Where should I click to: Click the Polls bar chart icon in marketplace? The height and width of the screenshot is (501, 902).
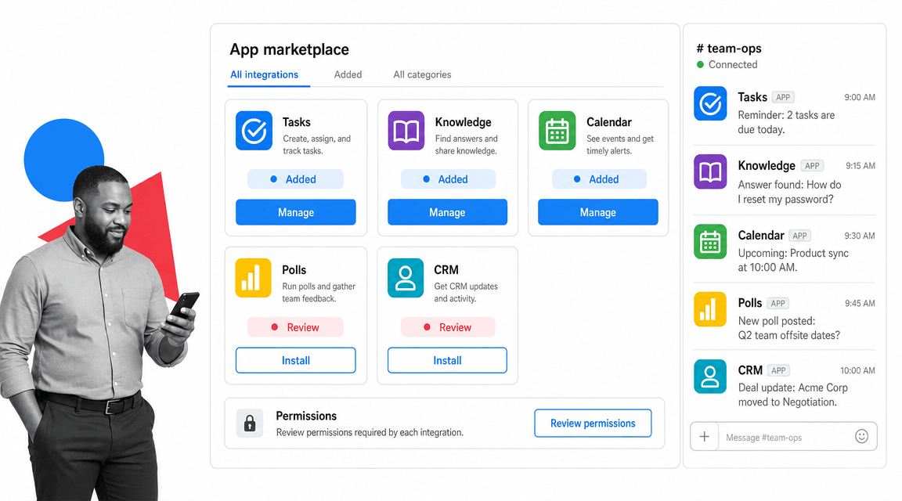pos(253,278)
